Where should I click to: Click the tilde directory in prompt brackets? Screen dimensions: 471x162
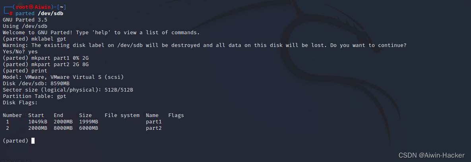61,7
